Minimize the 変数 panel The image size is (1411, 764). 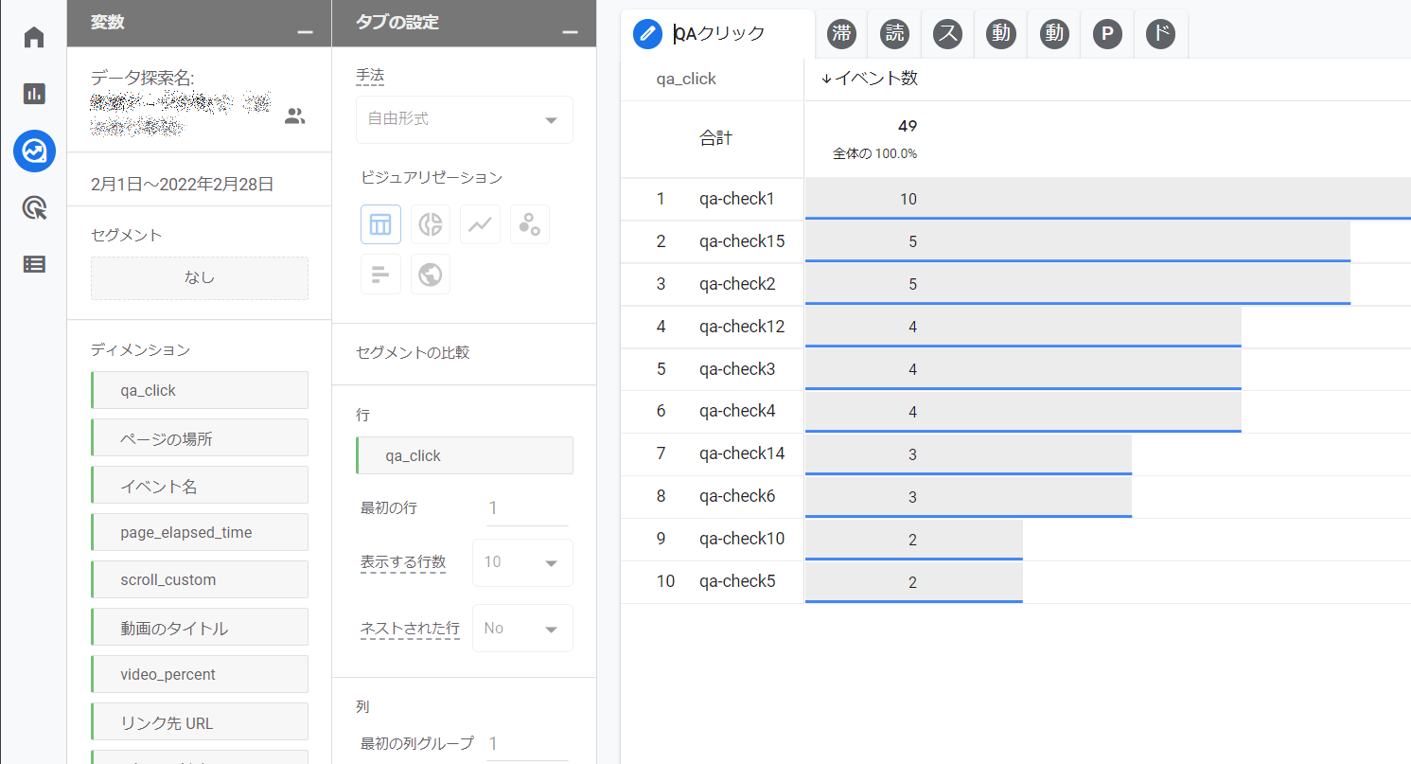[305, 32]
